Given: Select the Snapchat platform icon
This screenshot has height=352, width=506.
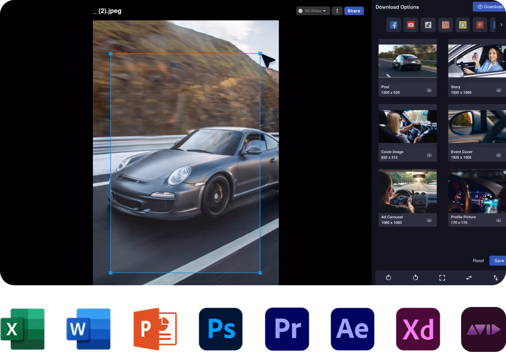Looking at the screenshot, I should coord(463,25).
